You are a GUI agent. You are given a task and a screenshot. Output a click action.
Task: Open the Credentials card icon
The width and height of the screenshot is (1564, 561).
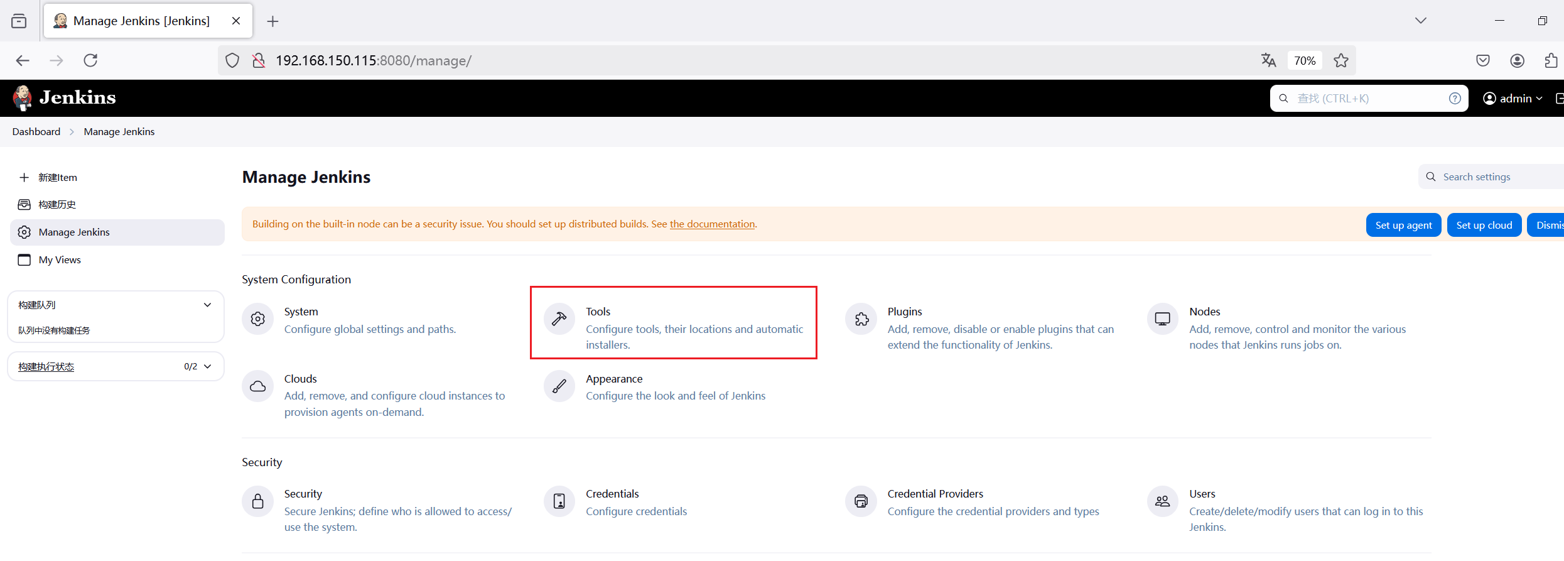[x=559, y=501]
